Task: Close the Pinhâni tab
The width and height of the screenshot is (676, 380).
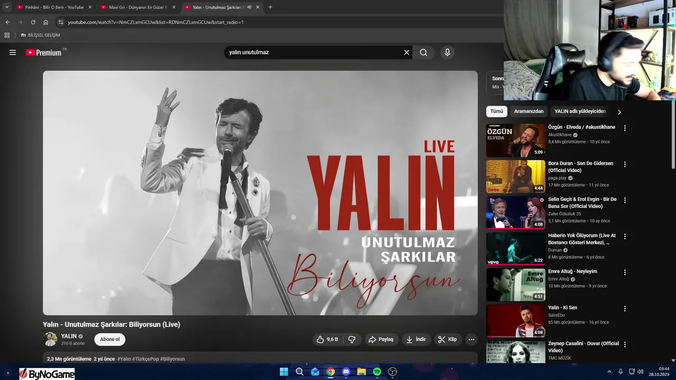Action: (90, 7)
